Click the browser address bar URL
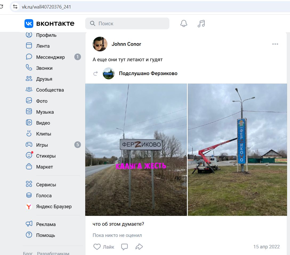The width and height of the screenshot is (290, 255). coord(46,7)
